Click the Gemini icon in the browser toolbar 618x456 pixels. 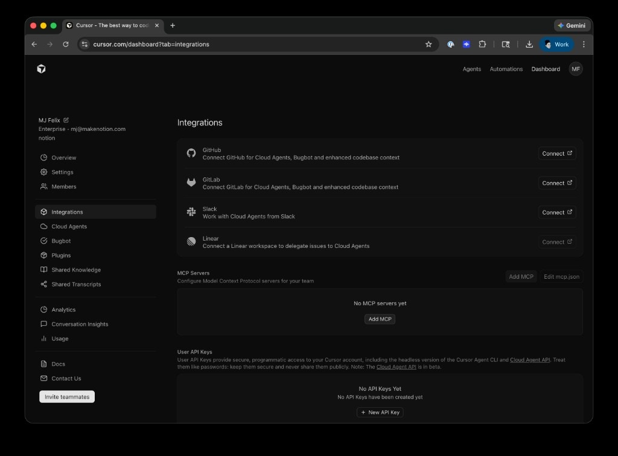(x=572, y=25)
